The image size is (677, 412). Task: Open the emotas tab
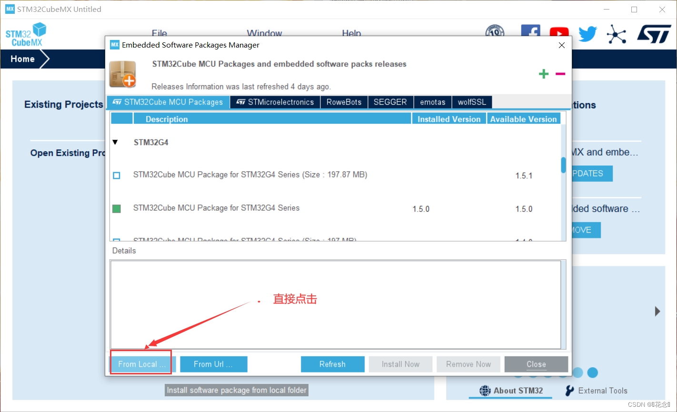click(x=432, y=102)
